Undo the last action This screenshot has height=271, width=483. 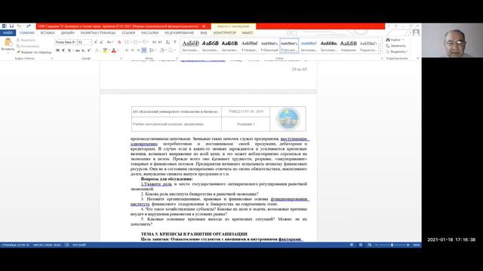(19, 26)
